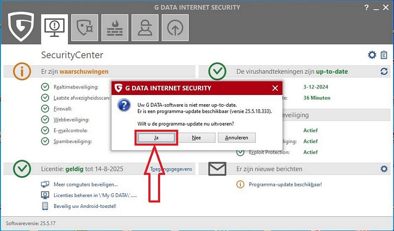
Task: Click the orange warning info icon
Action: tap(22, 71)
